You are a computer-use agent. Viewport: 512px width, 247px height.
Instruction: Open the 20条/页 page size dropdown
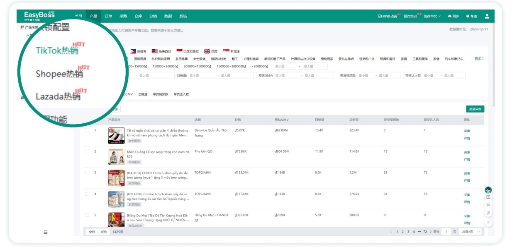471,232
